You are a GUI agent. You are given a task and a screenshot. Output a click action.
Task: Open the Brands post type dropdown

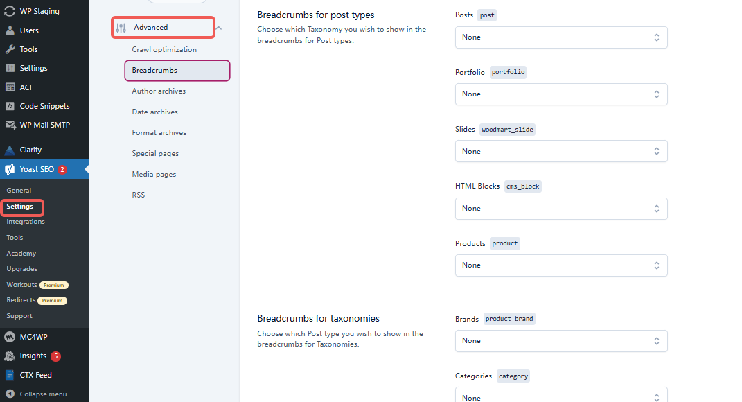(x=561, y=340)
